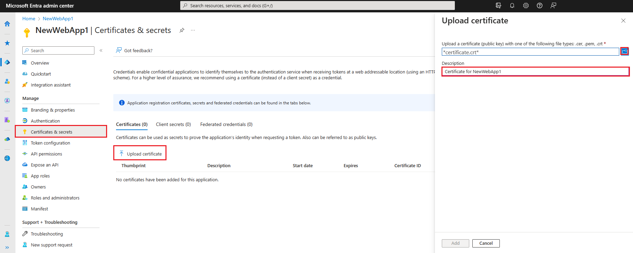Close the Upload certificate panel
Viewport: 633px width, 253px height.
click(x=623, y=21)
